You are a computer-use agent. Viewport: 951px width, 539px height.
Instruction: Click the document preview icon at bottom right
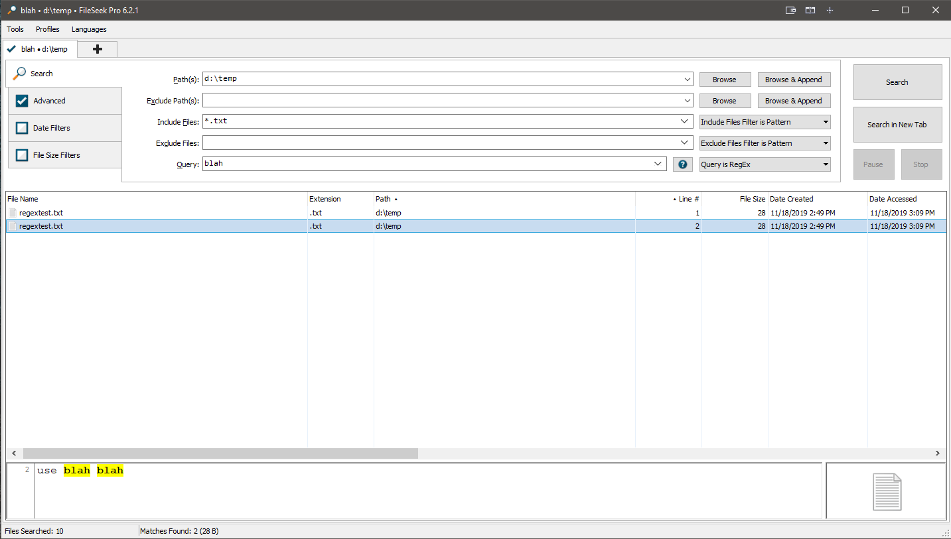point(887,491)
